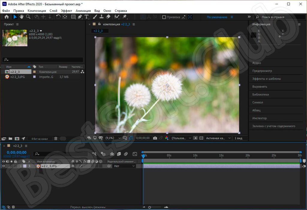Open the Композиция menu
307x210 pixels.
[x=37, y=11]
